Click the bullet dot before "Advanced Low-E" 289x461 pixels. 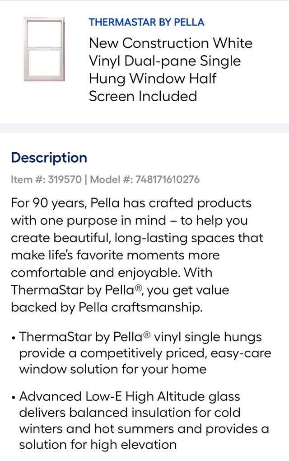tap(14, 397)
